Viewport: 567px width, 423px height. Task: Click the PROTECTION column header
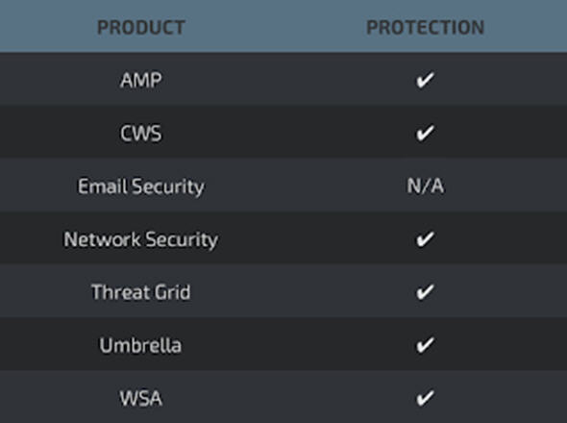425,27
